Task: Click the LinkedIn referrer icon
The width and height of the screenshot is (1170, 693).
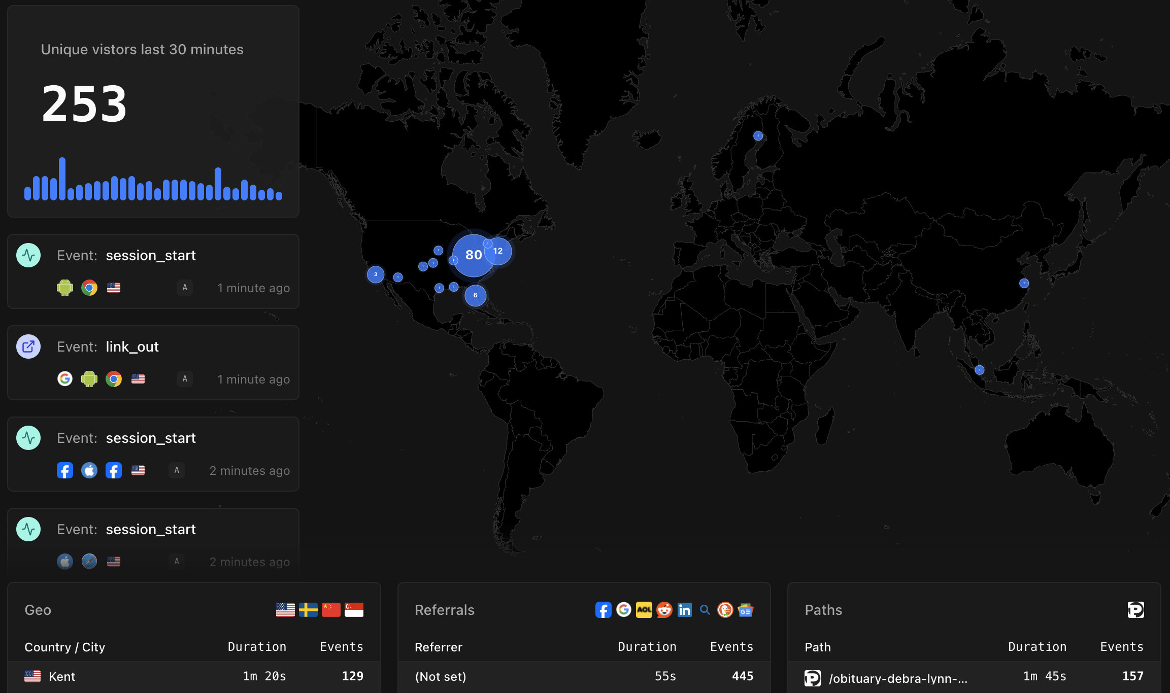Action: (684, 610)
